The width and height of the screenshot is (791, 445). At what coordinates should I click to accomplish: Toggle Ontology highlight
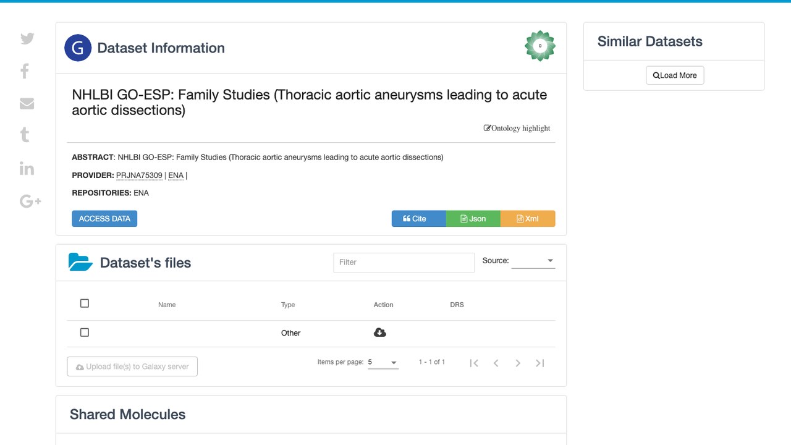click(517, 129)
